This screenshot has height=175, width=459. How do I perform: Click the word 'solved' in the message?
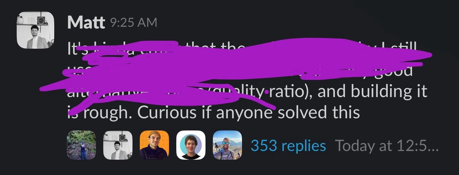tap(301, 112)
